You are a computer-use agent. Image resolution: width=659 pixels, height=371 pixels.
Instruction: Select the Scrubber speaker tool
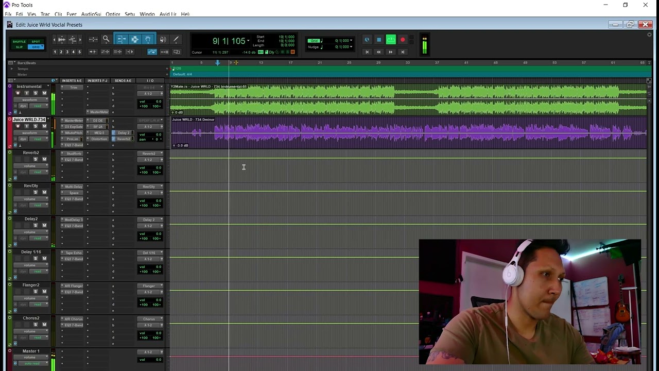pos(163,39)
